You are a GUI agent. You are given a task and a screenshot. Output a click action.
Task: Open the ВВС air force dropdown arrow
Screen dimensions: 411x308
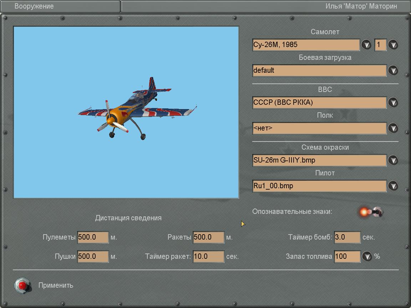click(393, 102)
